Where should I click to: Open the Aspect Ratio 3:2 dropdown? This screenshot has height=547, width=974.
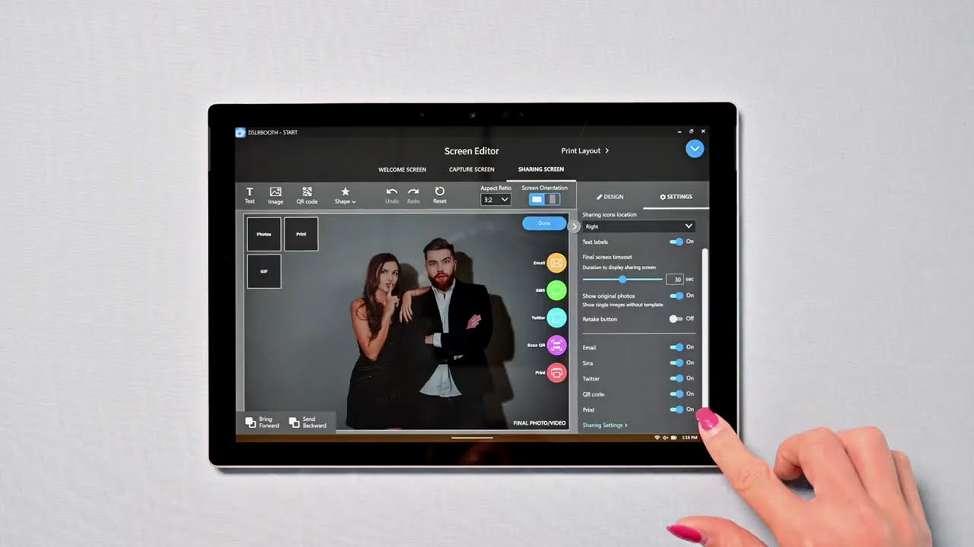point(495,200)
